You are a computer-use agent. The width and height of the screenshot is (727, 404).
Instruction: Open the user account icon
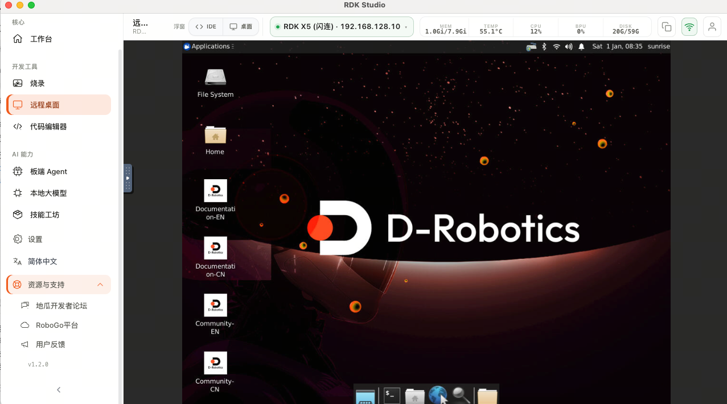(712, 27)
